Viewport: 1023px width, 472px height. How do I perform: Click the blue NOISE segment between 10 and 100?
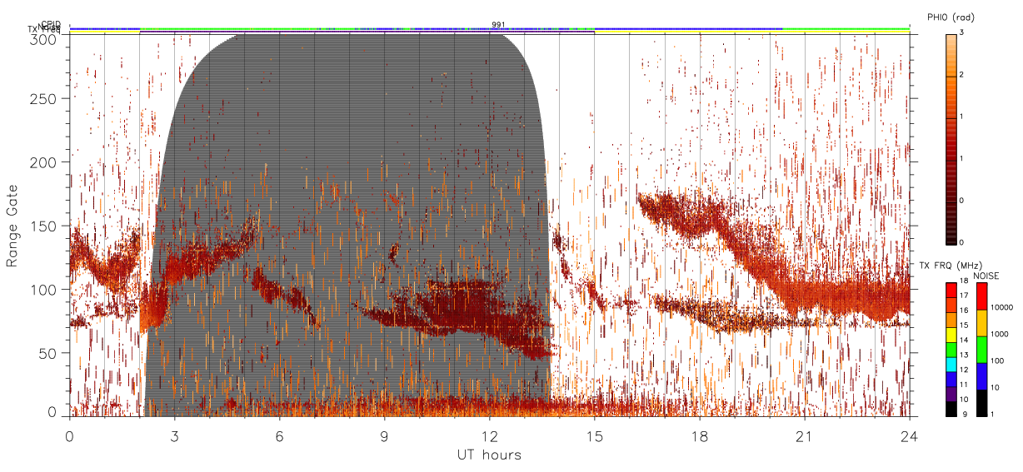tap(981, 376)
